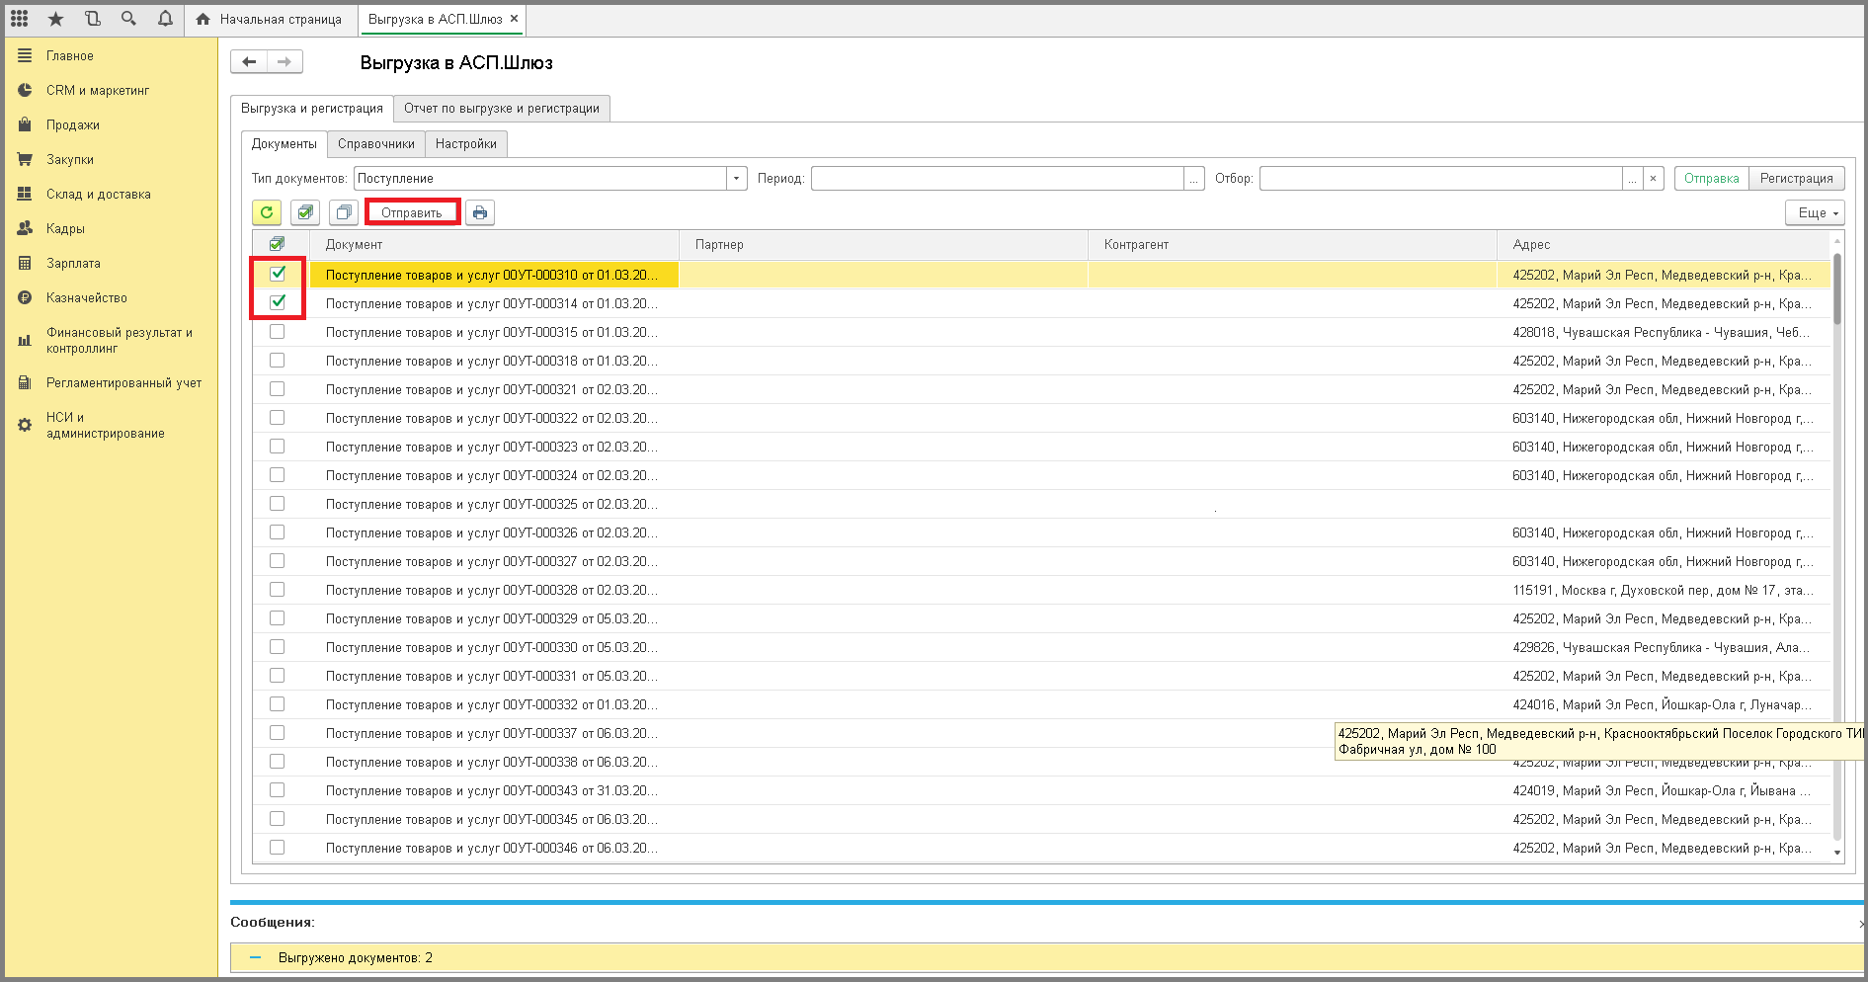Switch to Начальная страница tab
Screen dimensions: 1868x982
[270, 19]
